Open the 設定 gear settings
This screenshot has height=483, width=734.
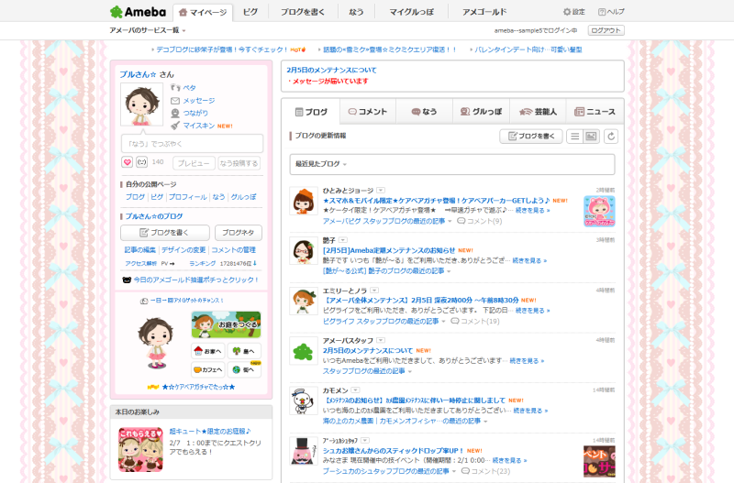coord(574,12)
